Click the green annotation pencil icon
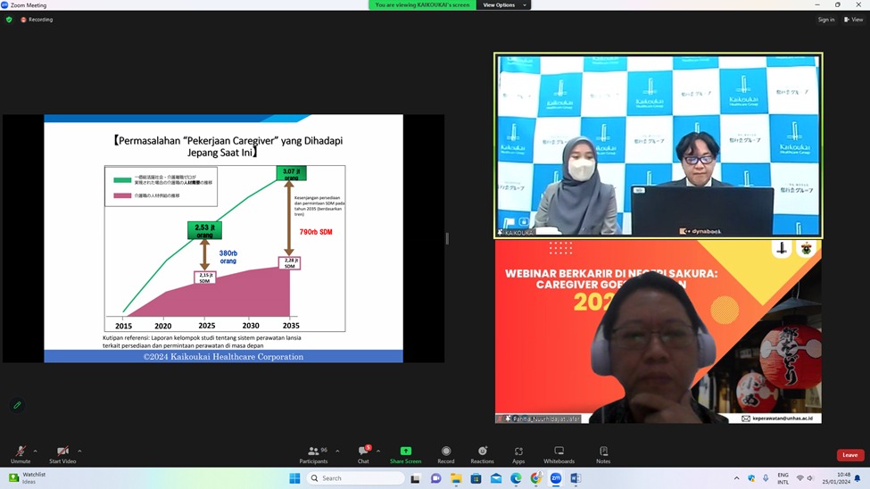 click(x=17, y=405)
